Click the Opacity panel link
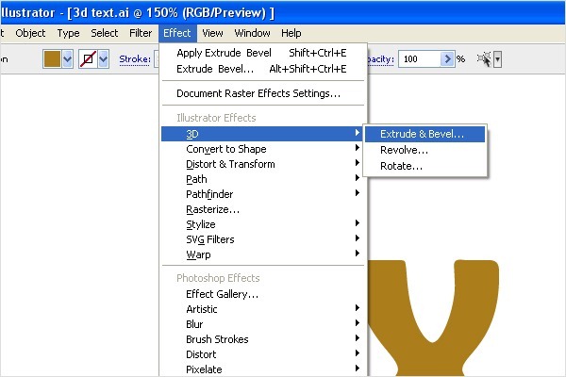Screen dimensions: 566x377 [380, 59]
